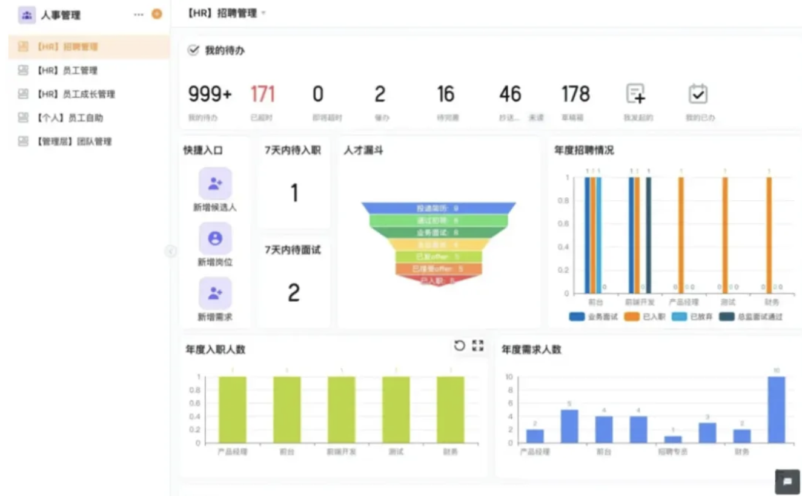The image size is (802, 496).
Task: Open the 【HR】招聘管理 title dropdown
Action: (263, 13)
